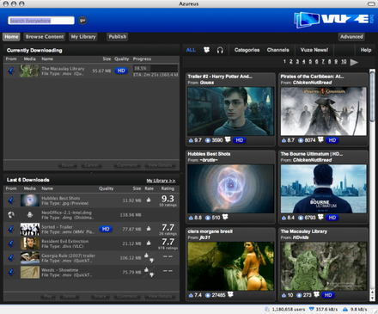Click Vuze icon beside Macaulay Library download
This screenshot has width=378, height=314.
pos(11,71)
